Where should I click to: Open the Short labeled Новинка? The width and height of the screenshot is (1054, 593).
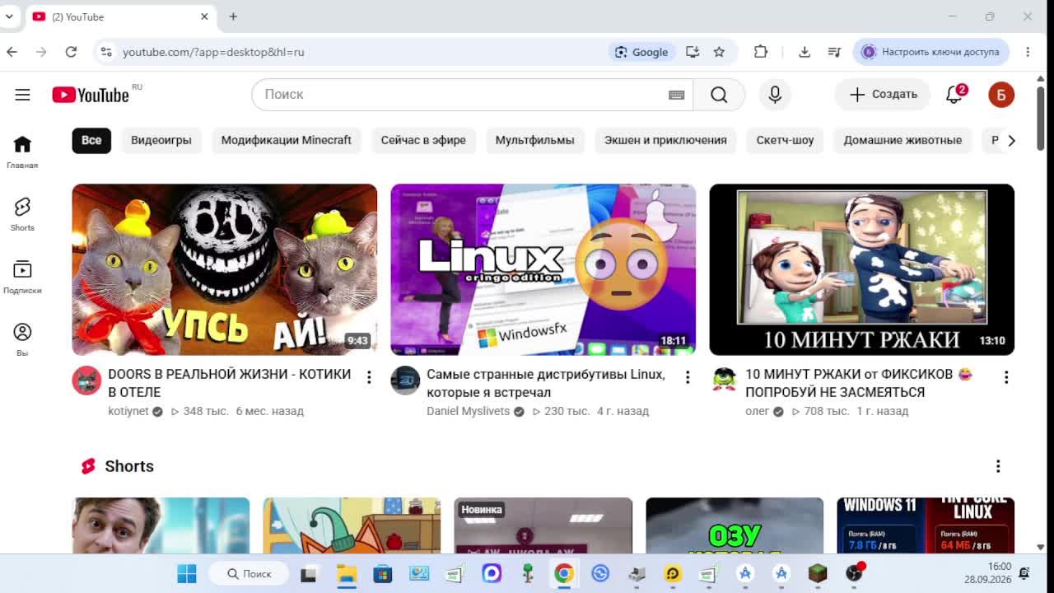(x=543, y=525)
